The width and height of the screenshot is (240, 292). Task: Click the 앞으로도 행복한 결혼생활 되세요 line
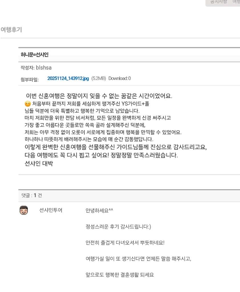[x=120, y=276]
